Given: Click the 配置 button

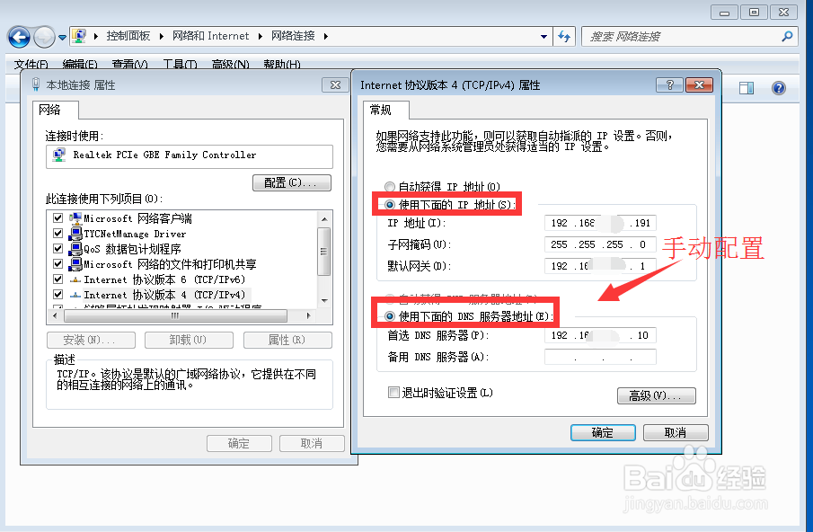Looking at the screenshot, I should 291,182.
